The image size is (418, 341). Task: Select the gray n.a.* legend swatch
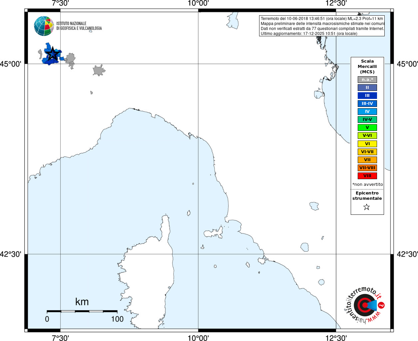[367, 80]
